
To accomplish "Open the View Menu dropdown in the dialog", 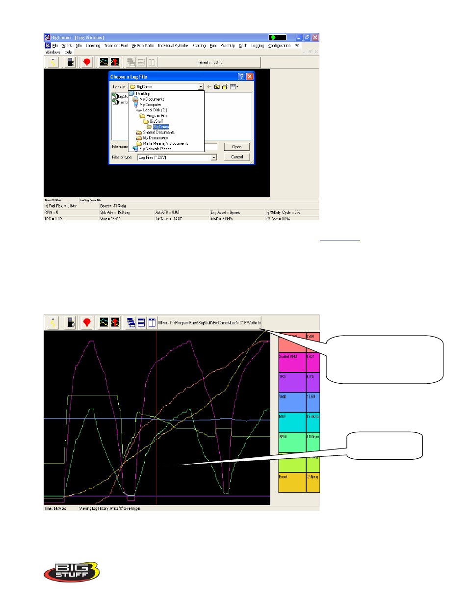I will point(234,87).
